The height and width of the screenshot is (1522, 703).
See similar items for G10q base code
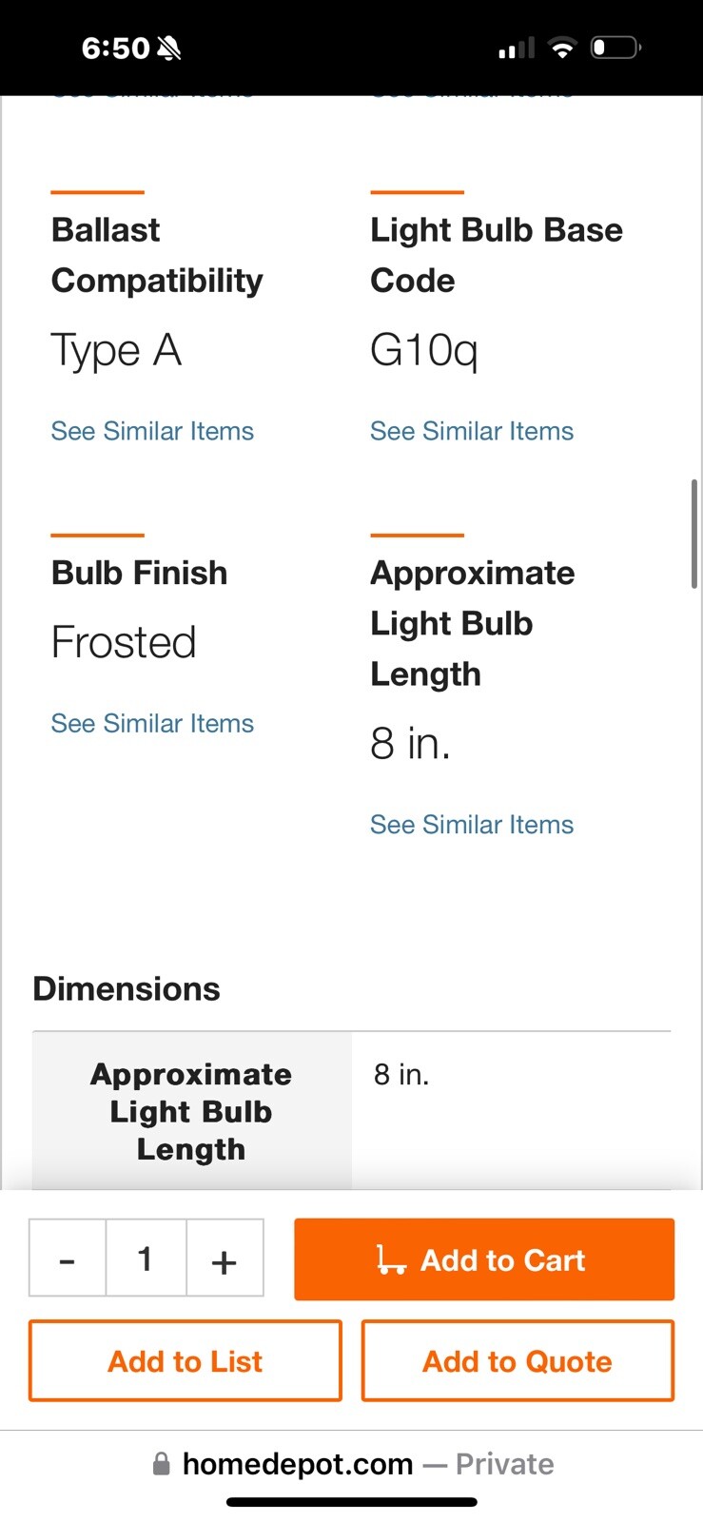472,431
